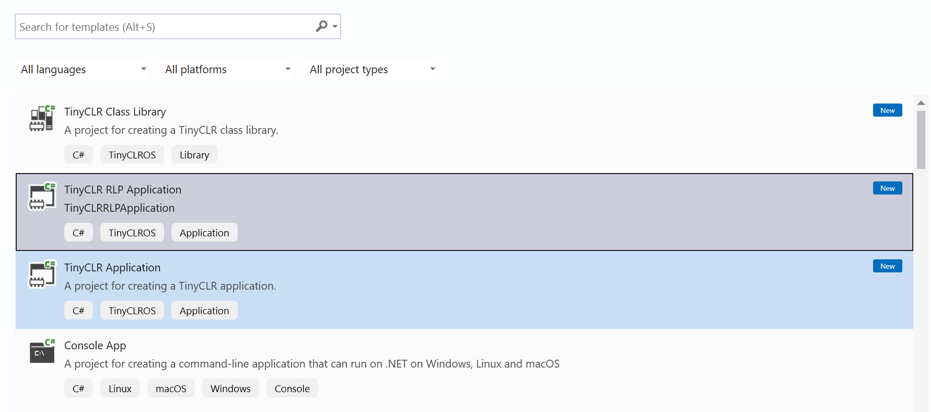This screenshot has width=931, height=412.
Task: Select the TinyCLR Class Library template title
Action: pyautogui.click(x=115, y=112)
